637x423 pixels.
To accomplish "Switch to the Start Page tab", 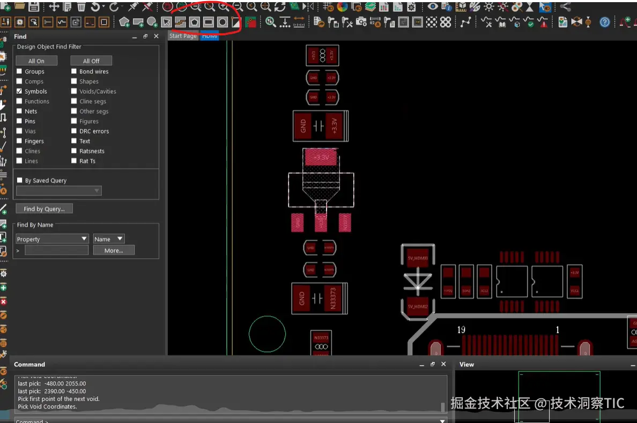I will [x=183, y=36].
